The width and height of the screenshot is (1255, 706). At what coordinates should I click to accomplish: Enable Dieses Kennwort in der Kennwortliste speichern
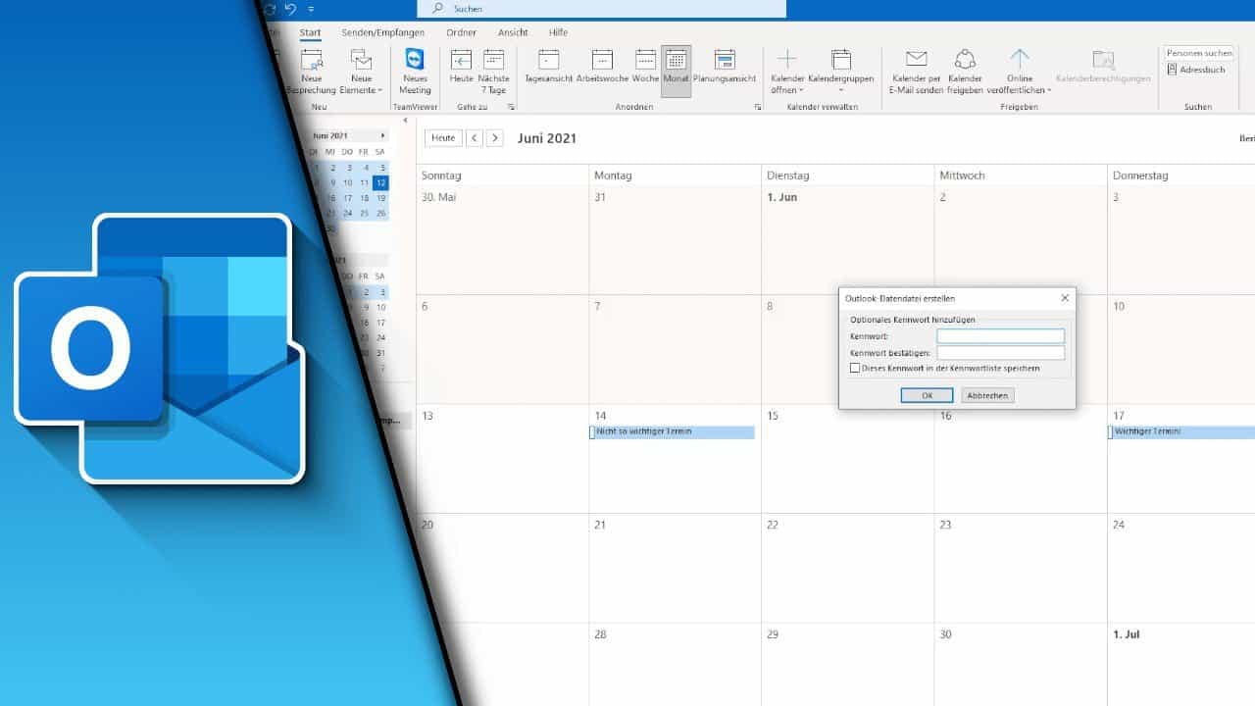tap(855, 368)
